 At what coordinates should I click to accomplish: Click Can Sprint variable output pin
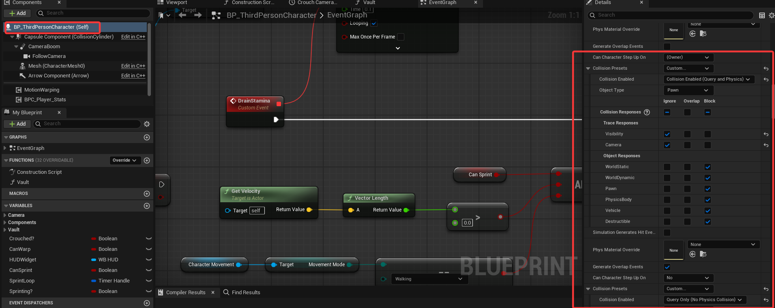click(496, 175)
